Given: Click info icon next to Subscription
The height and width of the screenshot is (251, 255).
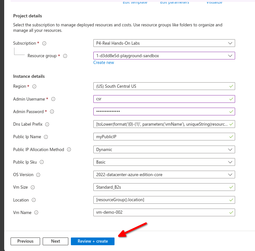Looking at the screenshot, I should [x=44, y=43].
